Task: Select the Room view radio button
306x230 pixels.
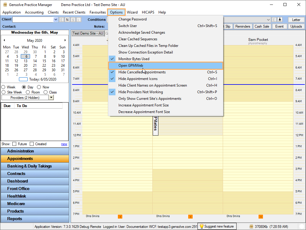Action: tap(28, 92)
